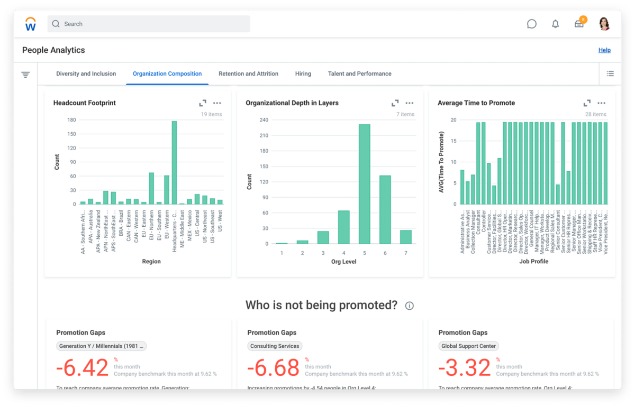Click the EU - Western bar in Headcount chart

coord(167,190)
